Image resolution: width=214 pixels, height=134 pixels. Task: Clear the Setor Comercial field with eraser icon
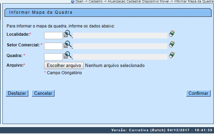coord(172,44)
